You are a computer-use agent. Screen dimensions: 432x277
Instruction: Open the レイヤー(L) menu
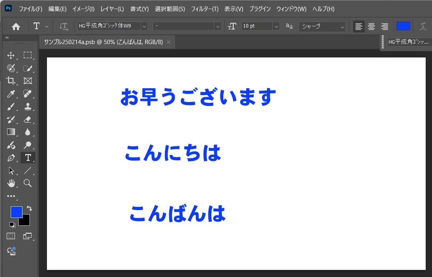[x=112, y=9]
